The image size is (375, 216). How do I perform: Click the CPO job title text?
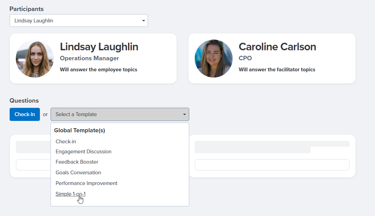(245, 58)
